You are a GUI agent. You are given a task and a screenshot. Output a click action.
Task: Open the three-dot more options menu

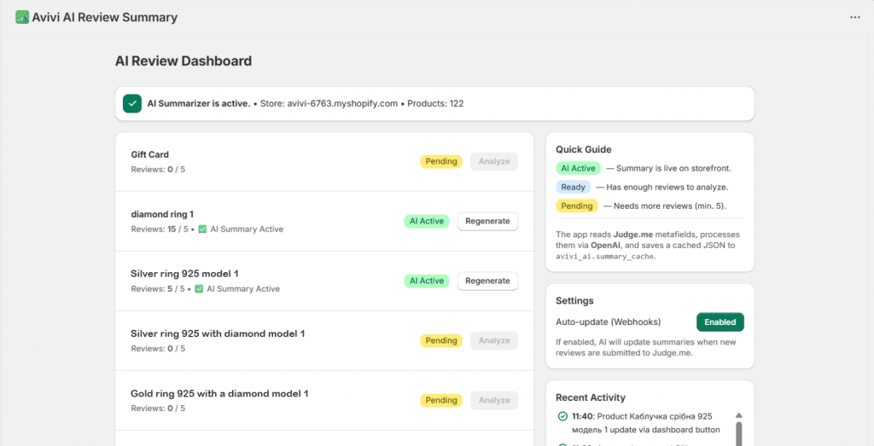(855, 17)
